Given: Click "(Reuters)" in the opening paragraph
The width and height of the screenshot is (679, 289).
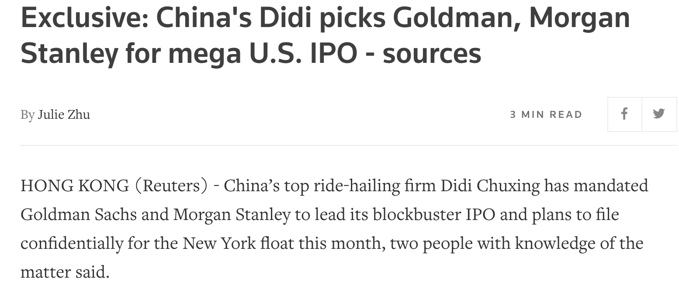Looking at the screenshot, I should pos(173,186).
